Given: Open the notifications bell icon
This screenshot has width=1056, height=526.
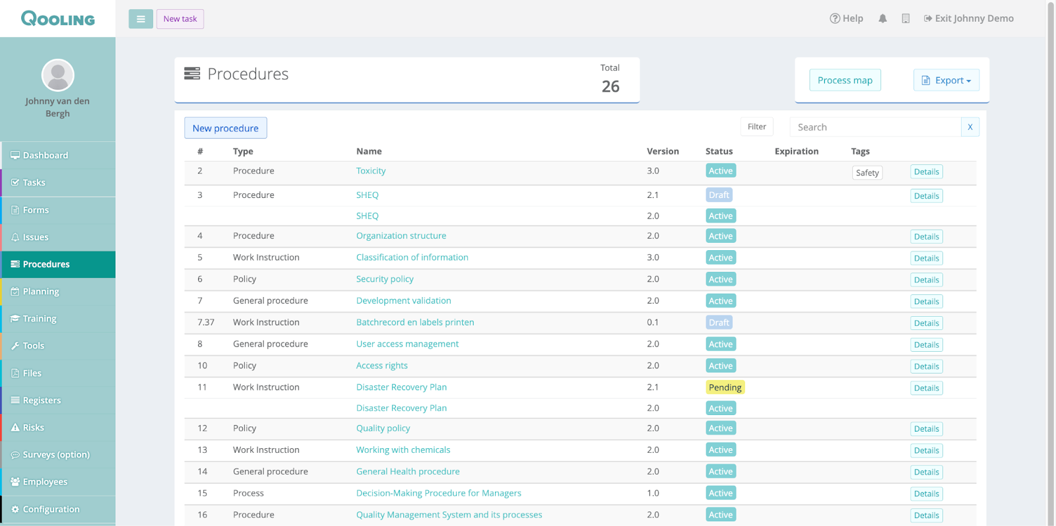Looking at the screenshot, I should [882, 18].
